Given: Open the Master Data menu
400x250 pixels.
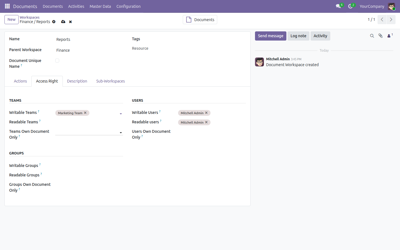Looking at the screenshot, I should [100, 6].
